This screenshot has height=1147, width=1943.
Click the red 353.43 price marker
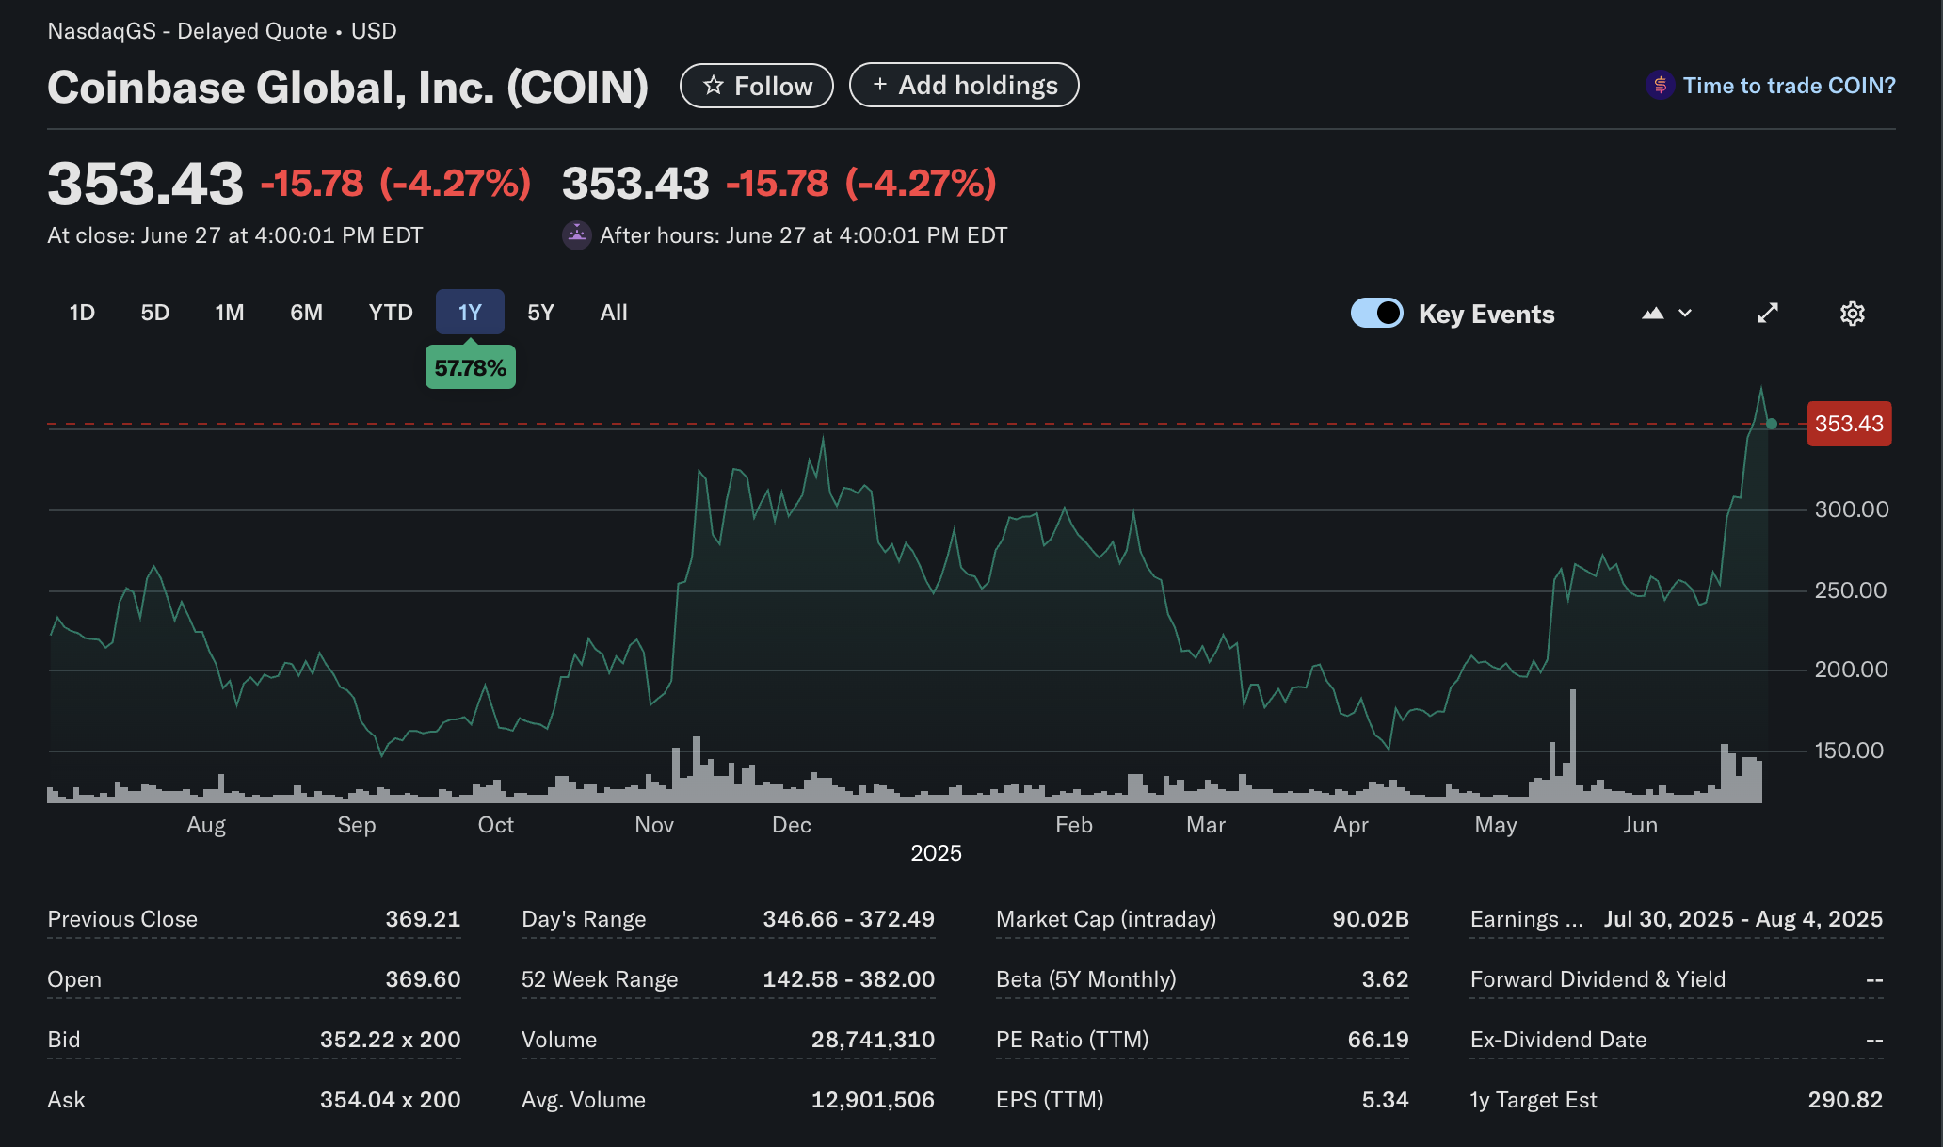point(1848,424)
